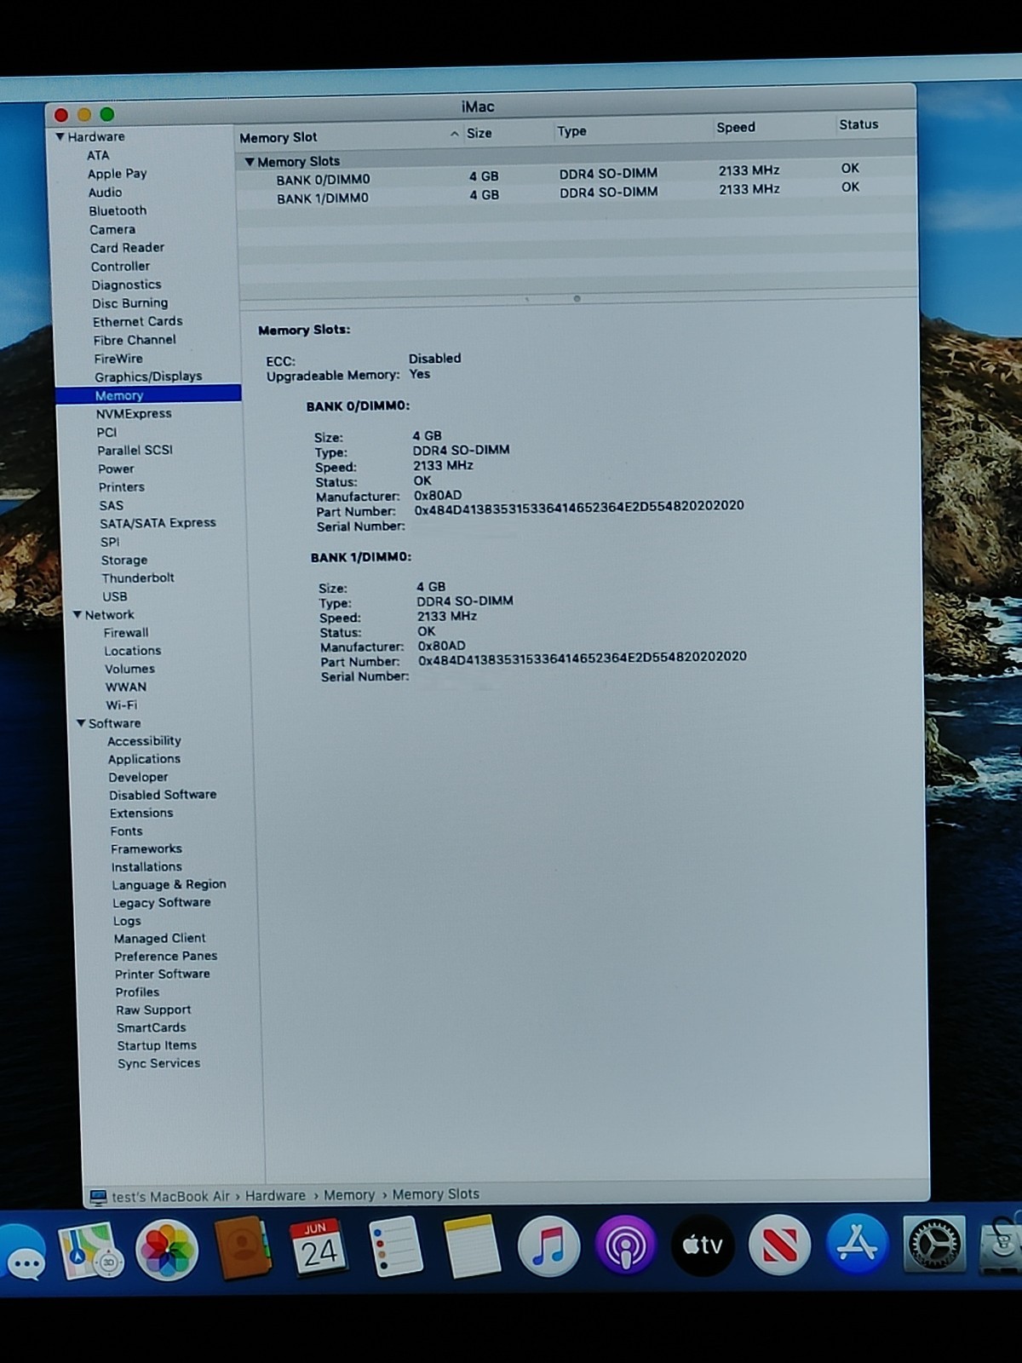Open System Preferences from the Dock
Viewport: 1022px width, 1363px height.
click(x=934, y=1244)
